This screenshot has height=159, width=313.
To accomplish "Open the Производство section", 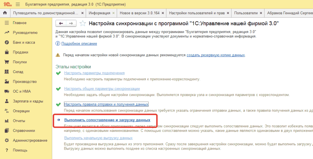I will [x=25, y=81].
